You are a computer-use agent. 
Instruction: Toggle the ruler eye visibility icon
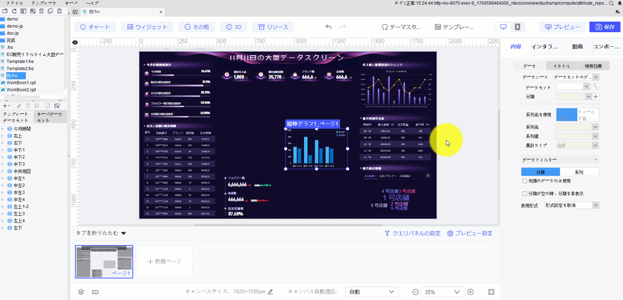tap(75, 42)
